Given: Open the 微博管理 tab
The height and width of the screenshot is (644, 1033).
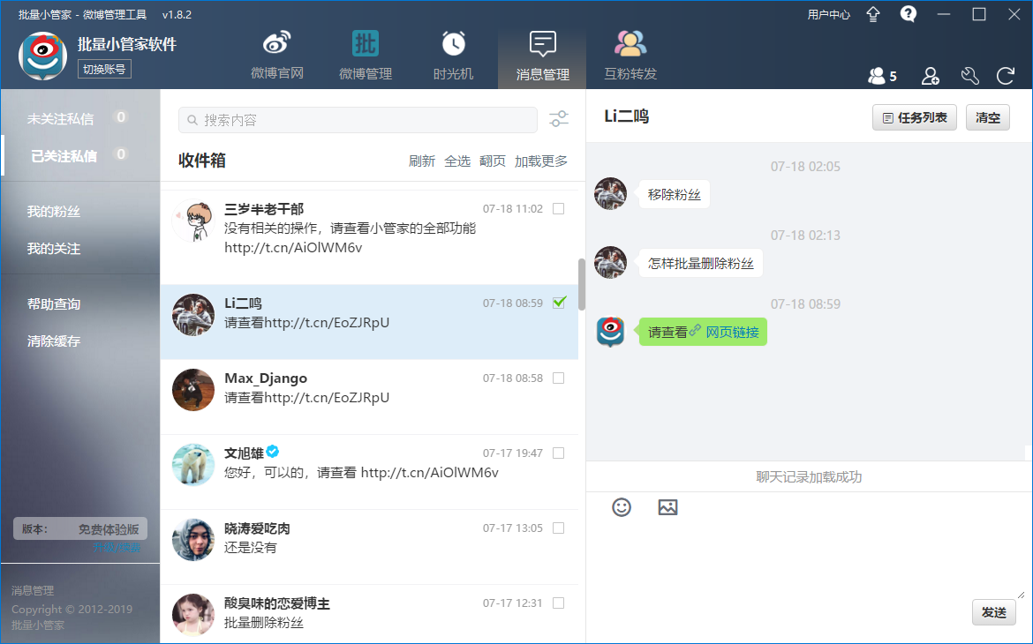Looking at the screenshot, I should pos(365,56).
